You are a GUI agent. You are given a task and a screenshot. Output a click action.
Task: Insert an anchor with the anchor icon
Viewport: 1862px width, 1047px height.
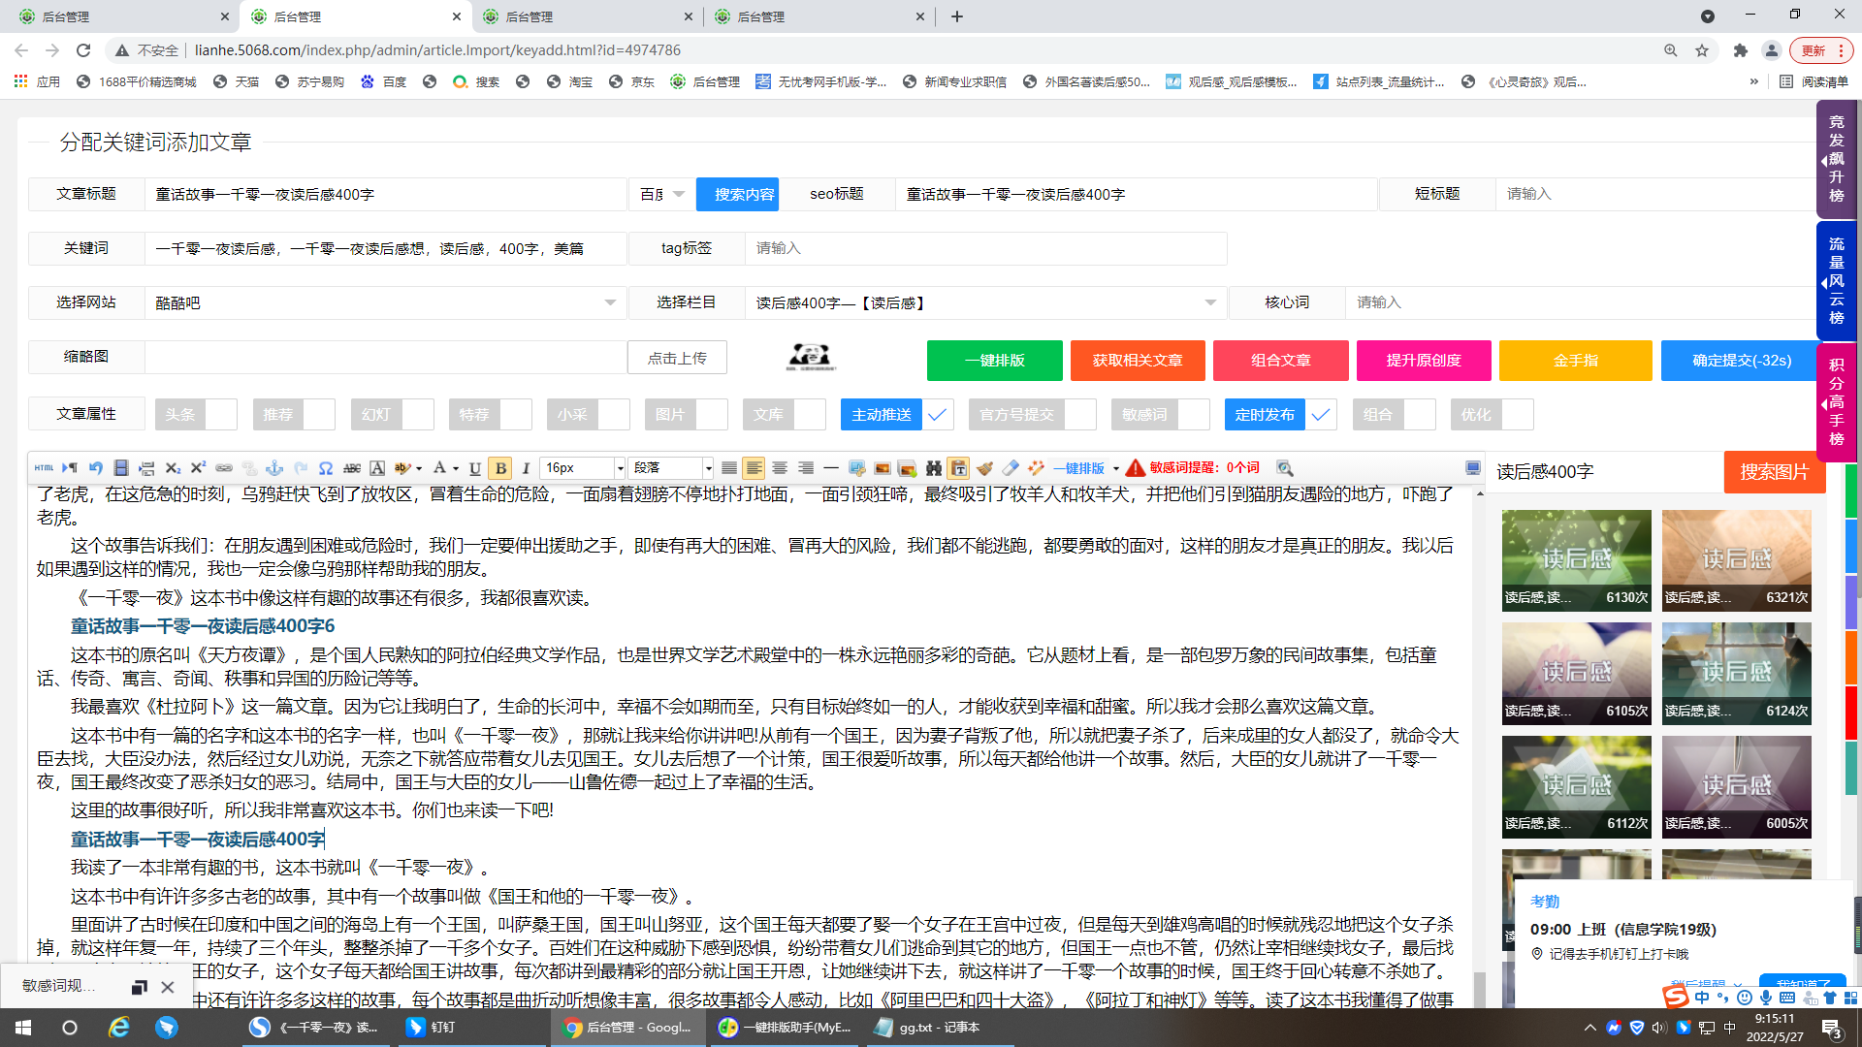[274, 468]
